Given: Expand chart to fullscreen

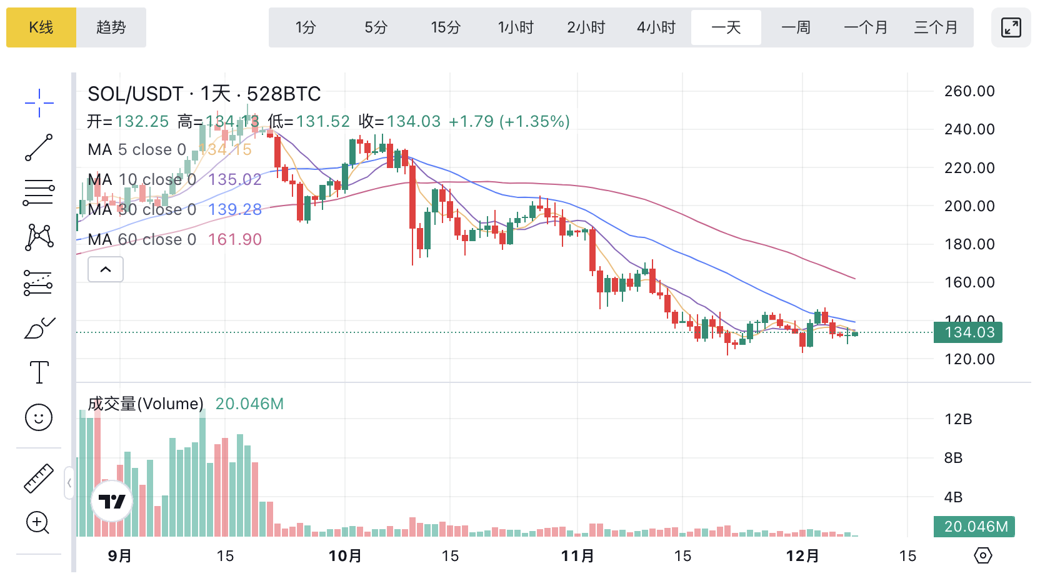Looking at the screenshot, I should (1011, 27).
